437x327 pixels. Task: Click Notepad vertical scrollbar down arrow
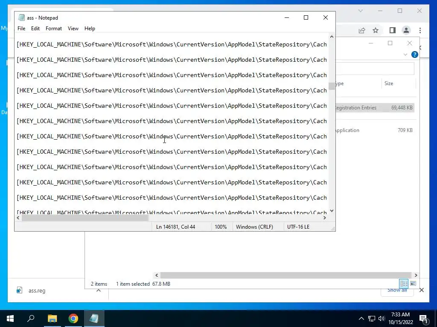point(332,211)
